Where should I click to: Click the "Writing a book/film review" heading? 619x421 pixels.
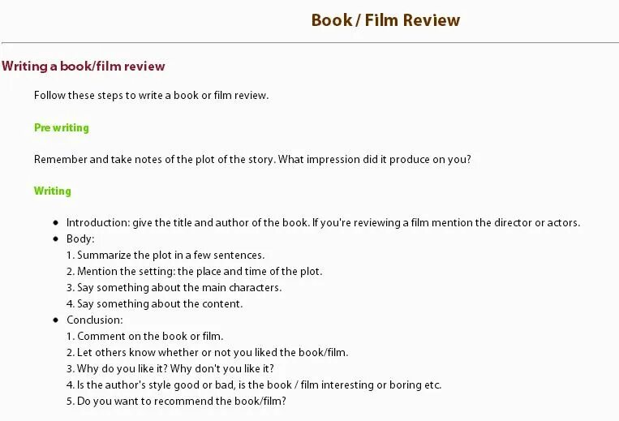[84, 66]
